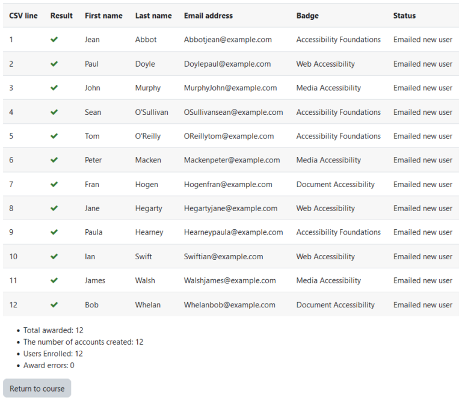Select the email Doylepaul@example.com
Screen dimensions: 462x400
point(227,64)
